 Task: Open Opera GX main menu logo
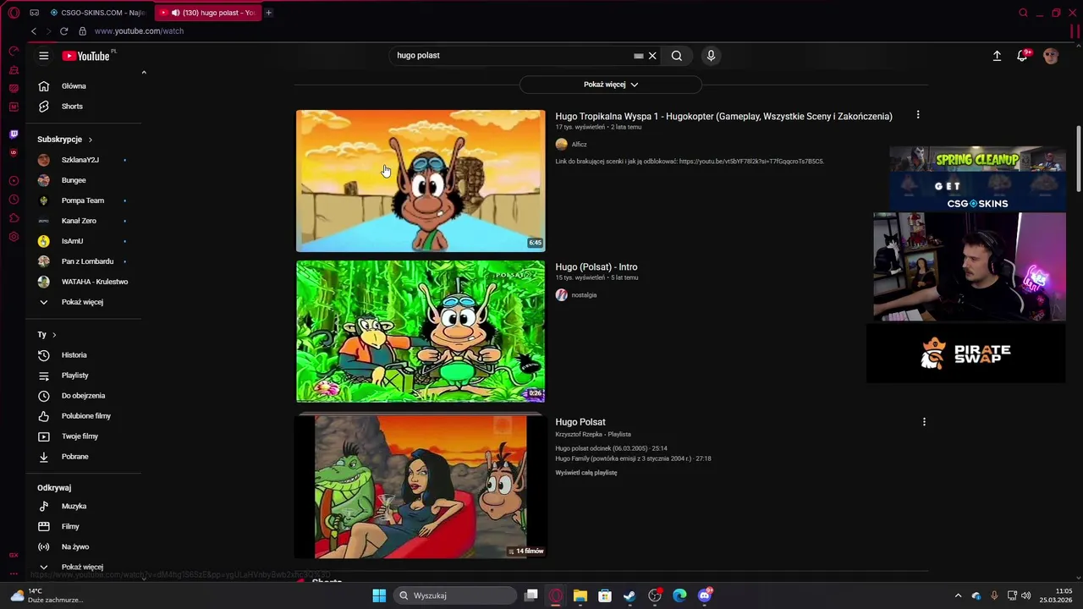click(14, 13)
